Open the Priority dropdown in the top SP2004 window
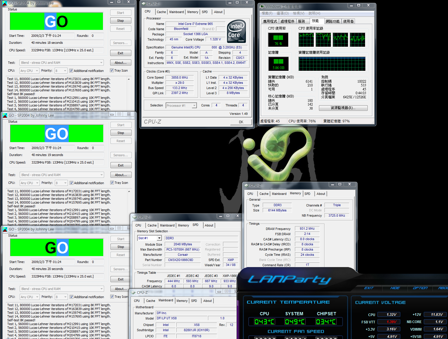The height and width of the screenshot is (339, 448). point(64,71)
